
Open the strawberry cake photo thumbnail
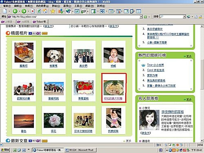pyautogui.click(x=84, y=88)
